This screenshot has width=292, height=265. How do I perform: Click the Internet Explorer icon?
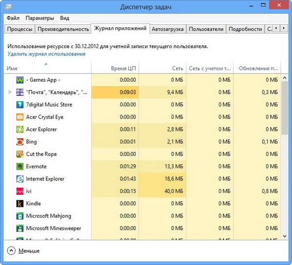20,179
